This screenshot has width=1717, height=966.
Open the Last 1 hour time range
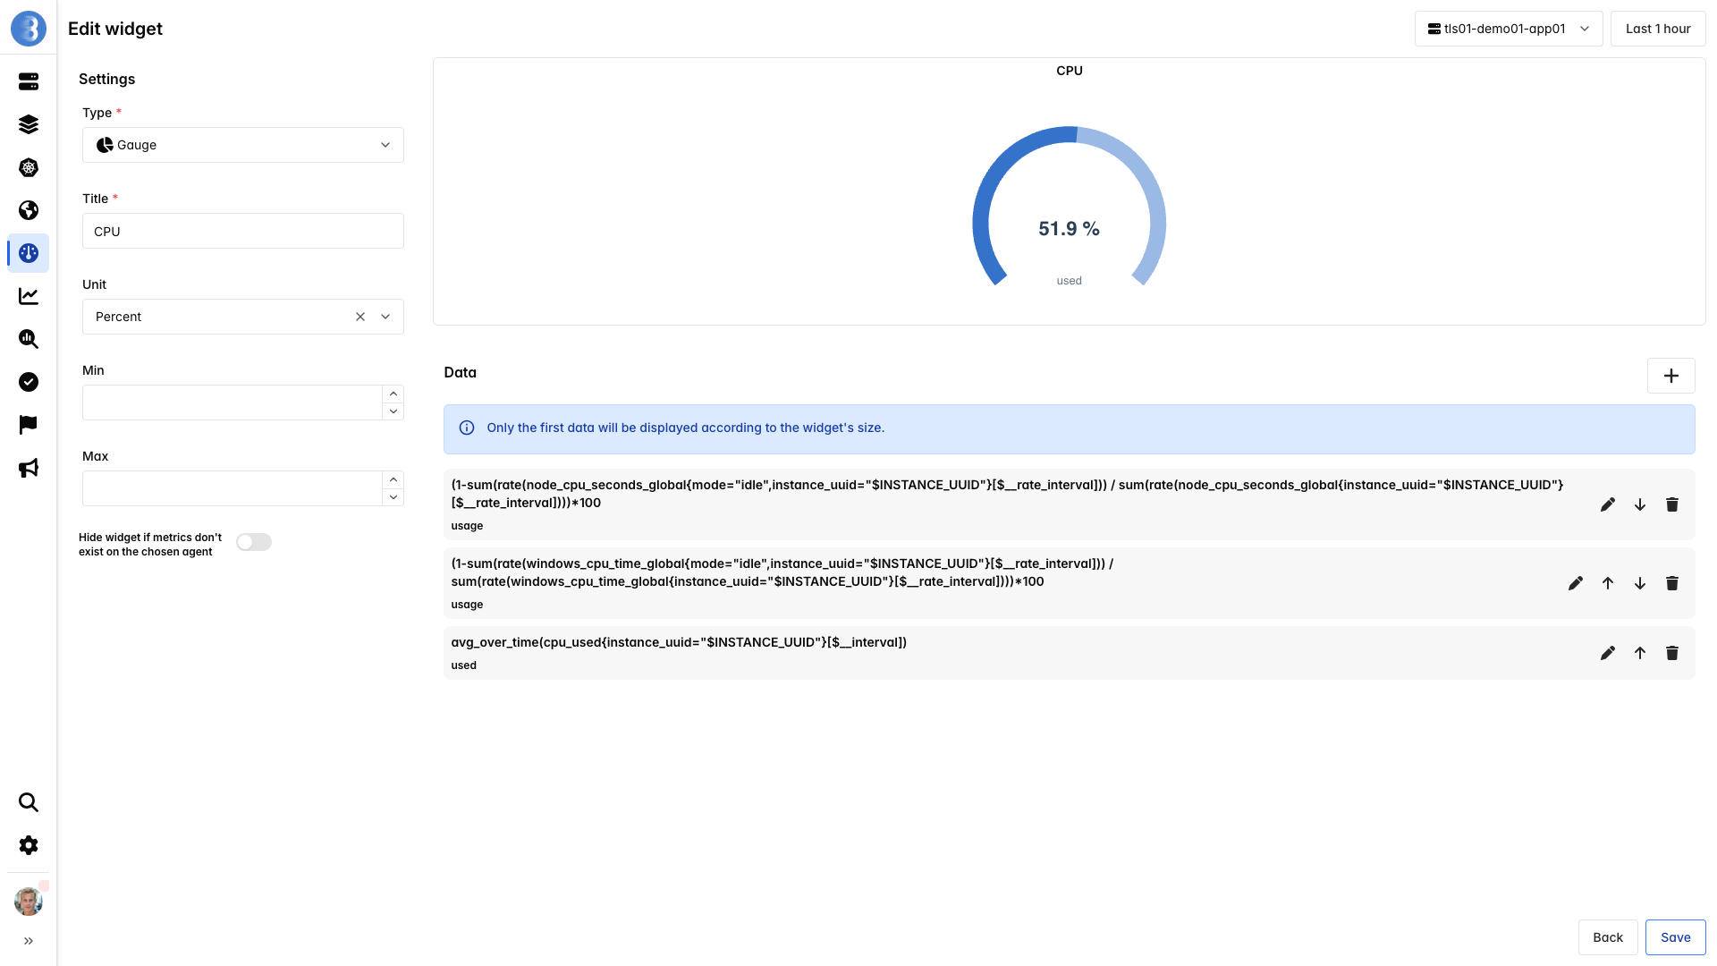pos(1658,29)
